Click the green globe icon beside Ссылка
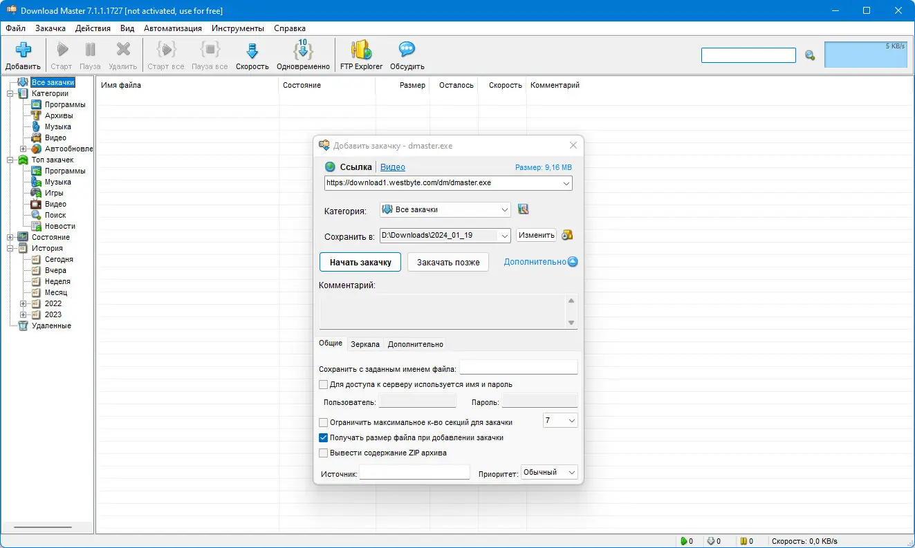Screen dimensions: 915x548 [330, 167]
